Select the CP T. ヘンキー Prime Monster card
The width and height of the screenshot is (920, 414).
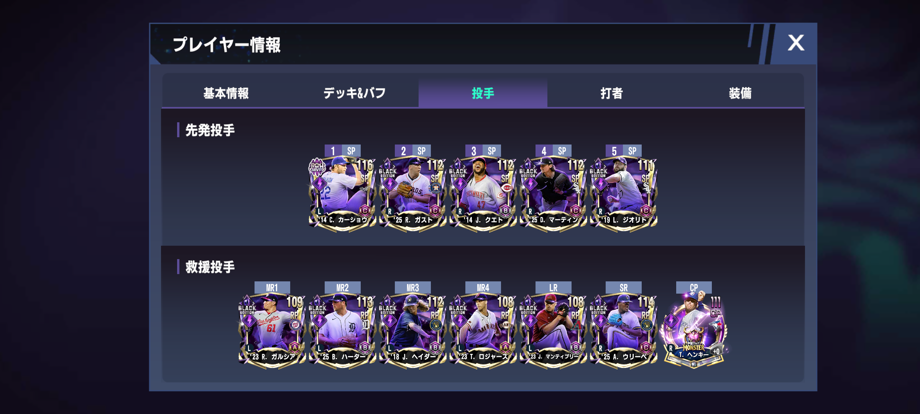[x=694, y=330]
